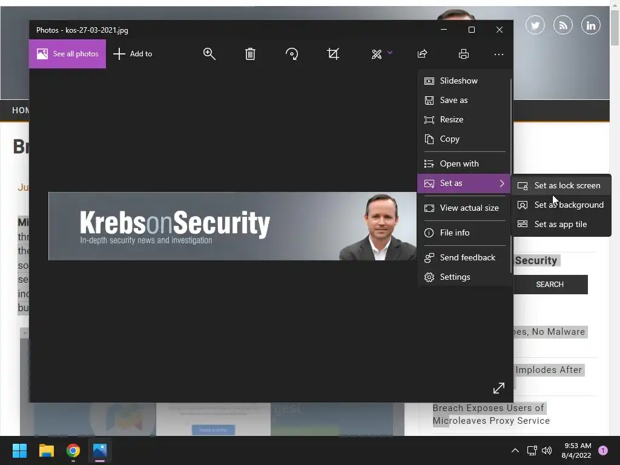Click Twitter icon on the web page

click(535, 25)
